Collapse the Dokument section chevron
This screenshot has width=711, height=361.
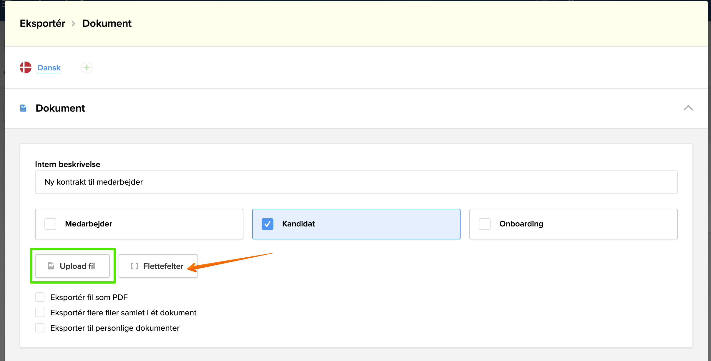[x=688, y=108]
